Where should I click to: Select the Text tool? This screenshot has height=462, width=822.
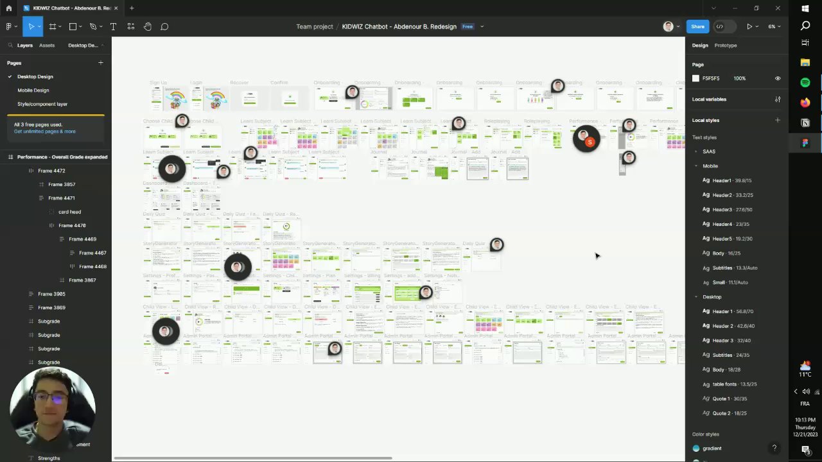coord(113,26)
